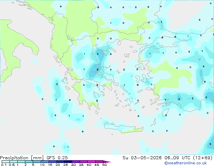Click the '10' legend scale label
The width and height of the screenshot is (214, 166).
point(42,165)
